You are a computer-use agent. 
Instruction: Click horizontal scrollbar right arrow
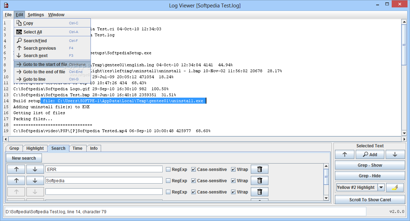pos(404,139)
